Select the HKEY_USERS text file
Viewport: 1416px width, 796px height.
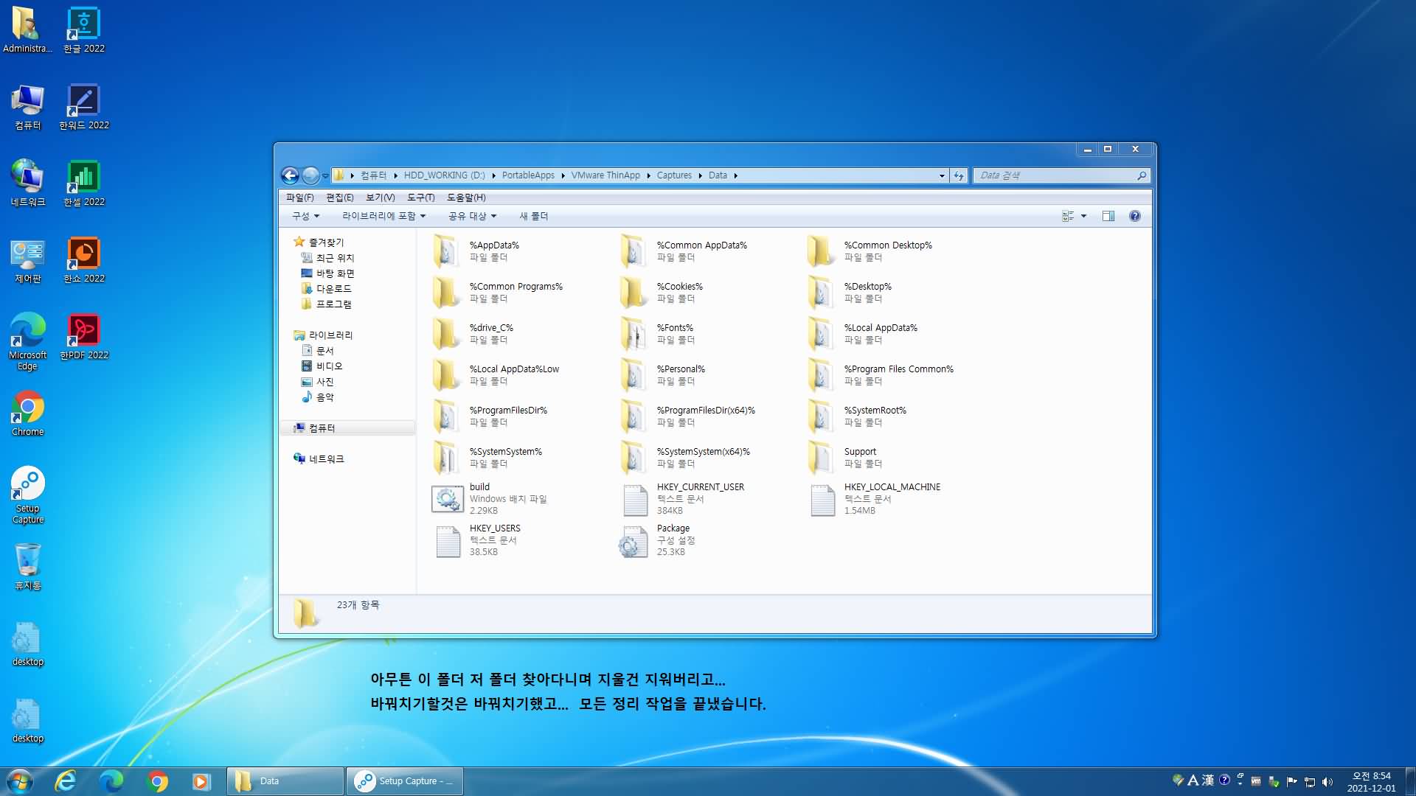tap(477, 540)
